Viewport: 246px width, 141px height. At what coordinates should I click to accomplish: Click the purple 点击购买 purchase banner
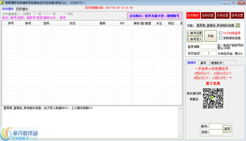point(154,16)
